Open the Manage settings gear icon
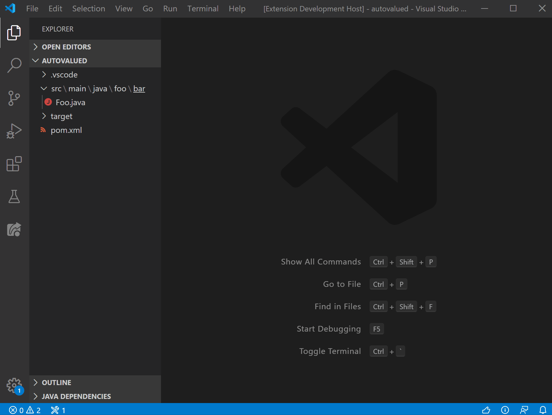Screen dimensions: 552x415 click(x=14, y=385)
